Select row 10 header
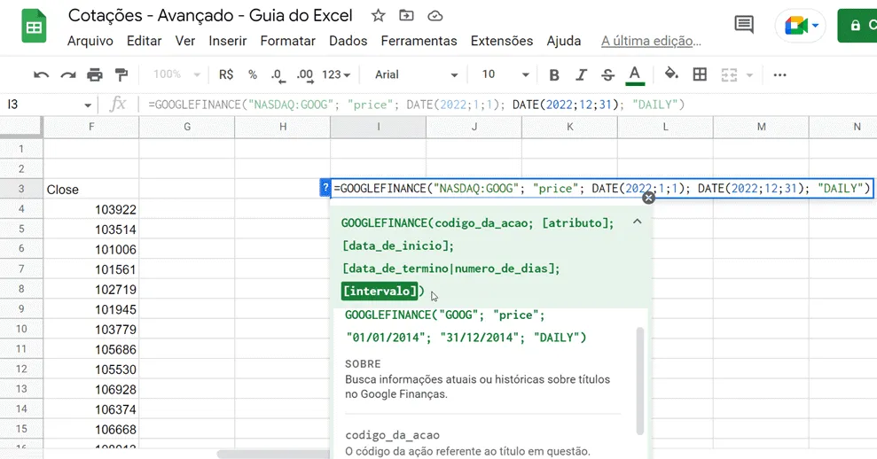Viewport: 877px width, 459px height. click(21, 329)
